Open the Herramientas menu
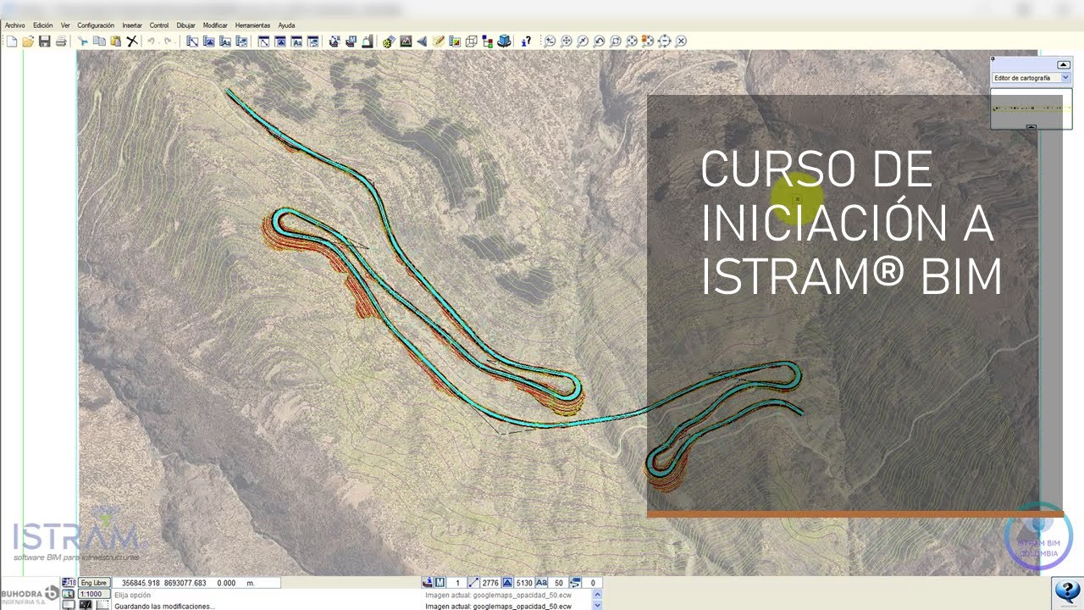 click(252, 25)
